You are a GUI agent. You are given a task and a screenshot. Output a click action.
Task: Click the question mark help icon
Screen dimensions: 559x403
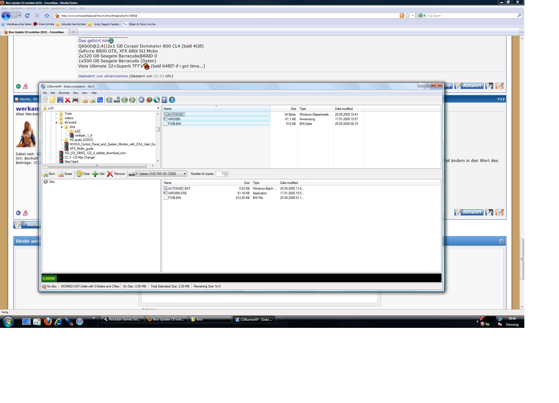pyautogui.click(x=164, y=100)
